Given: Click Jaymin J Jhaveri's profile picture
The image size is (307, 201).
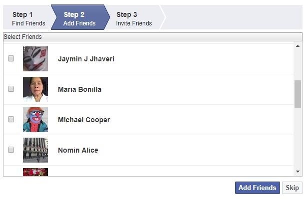Looking at the screenshot, I should coord(35,59).
